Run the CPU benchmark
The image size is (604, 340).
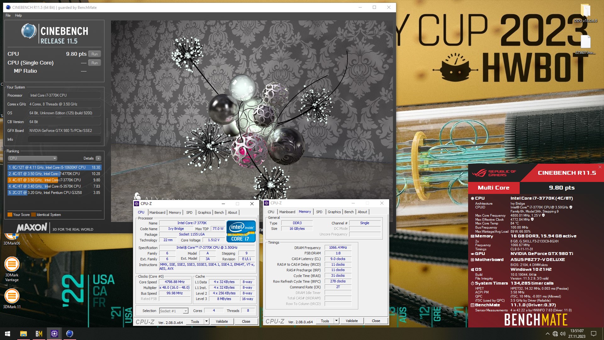coord(95,54)
